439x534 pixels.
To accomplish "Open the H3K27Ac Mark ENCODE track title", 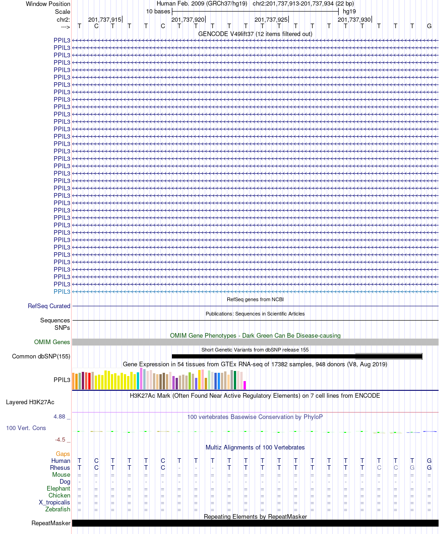I will pyautogui.click(x=255, y=396).
